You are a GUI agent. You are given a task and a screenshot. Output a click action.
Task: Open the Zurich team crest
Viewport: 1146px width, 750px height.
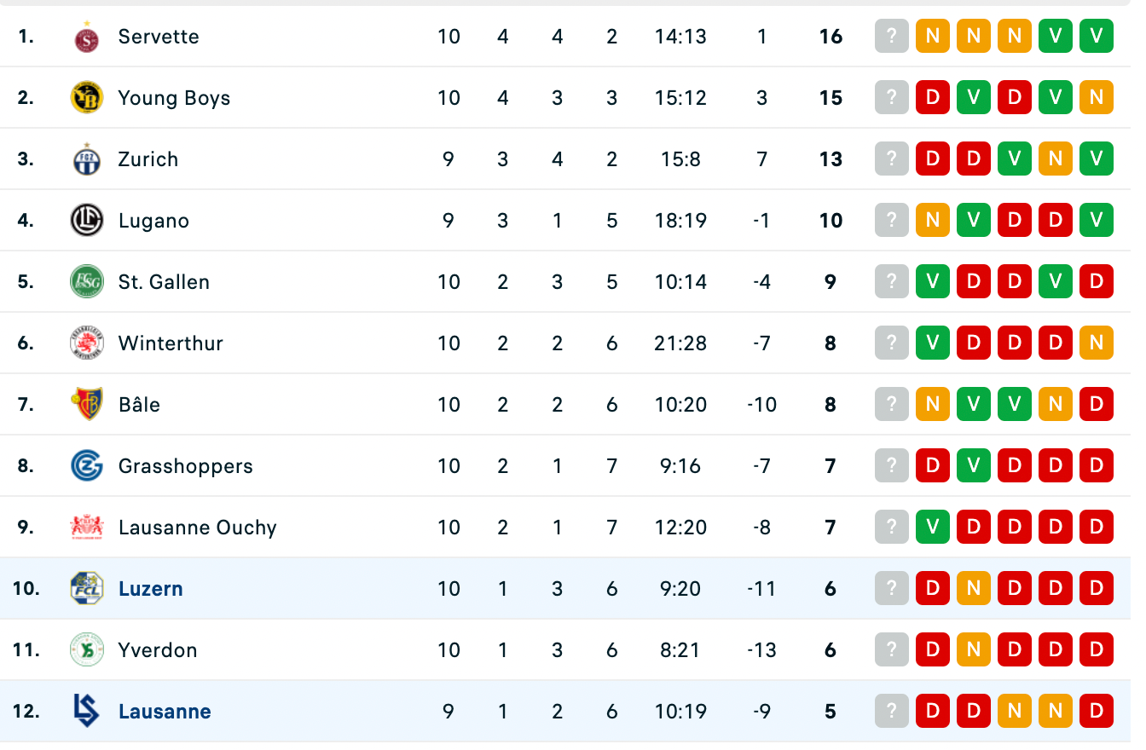(86, 159)
